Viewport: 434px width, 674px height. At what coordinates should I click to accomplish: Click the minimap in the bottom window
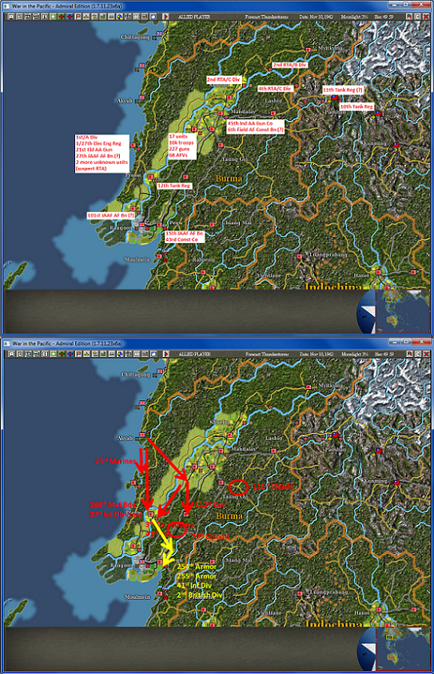402,648
